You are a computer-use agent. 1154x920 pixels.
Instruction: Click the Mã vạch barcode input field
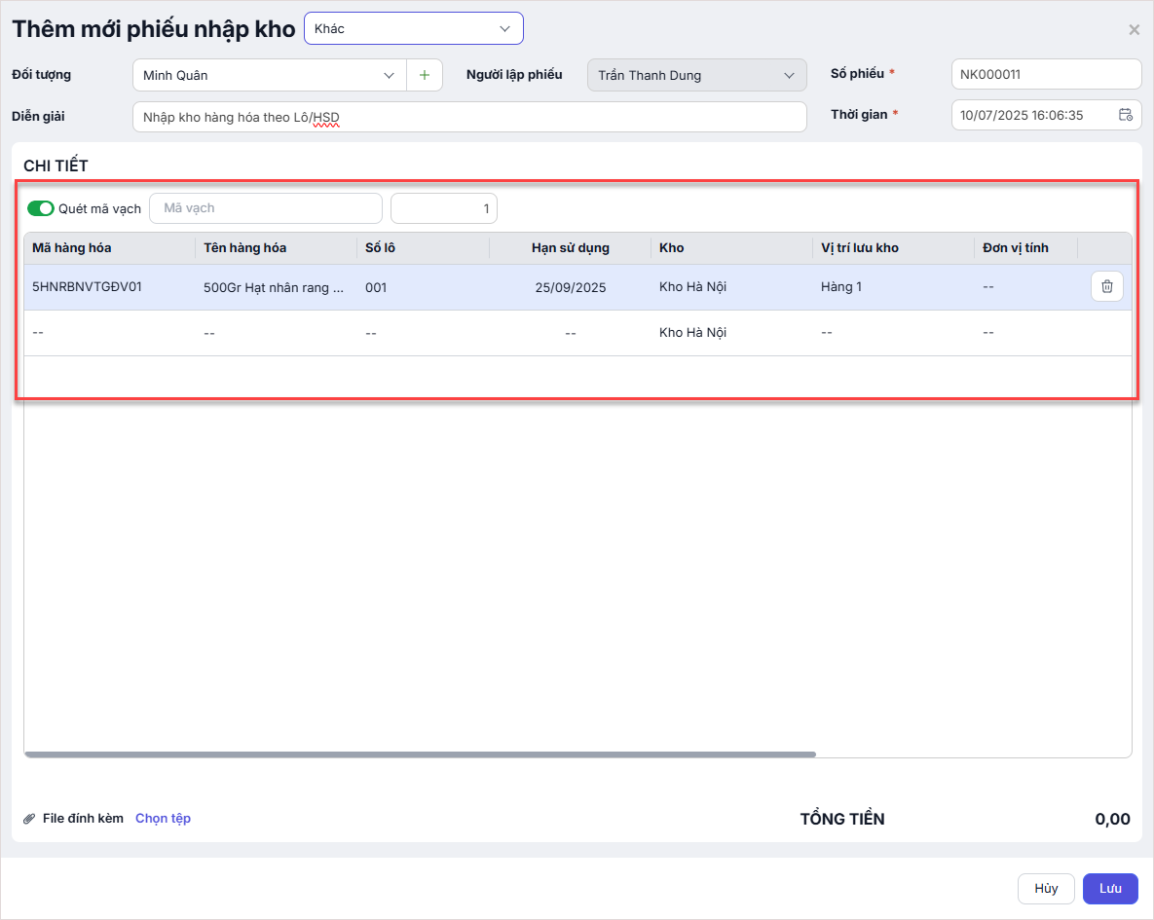(265, 208)
